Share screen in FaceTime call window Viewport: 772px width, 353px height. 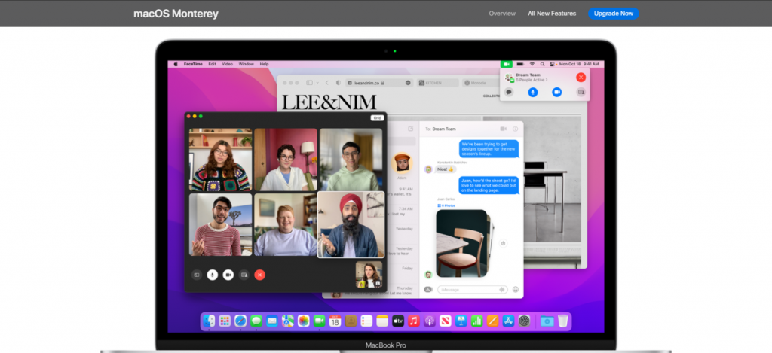click(244, 275)
